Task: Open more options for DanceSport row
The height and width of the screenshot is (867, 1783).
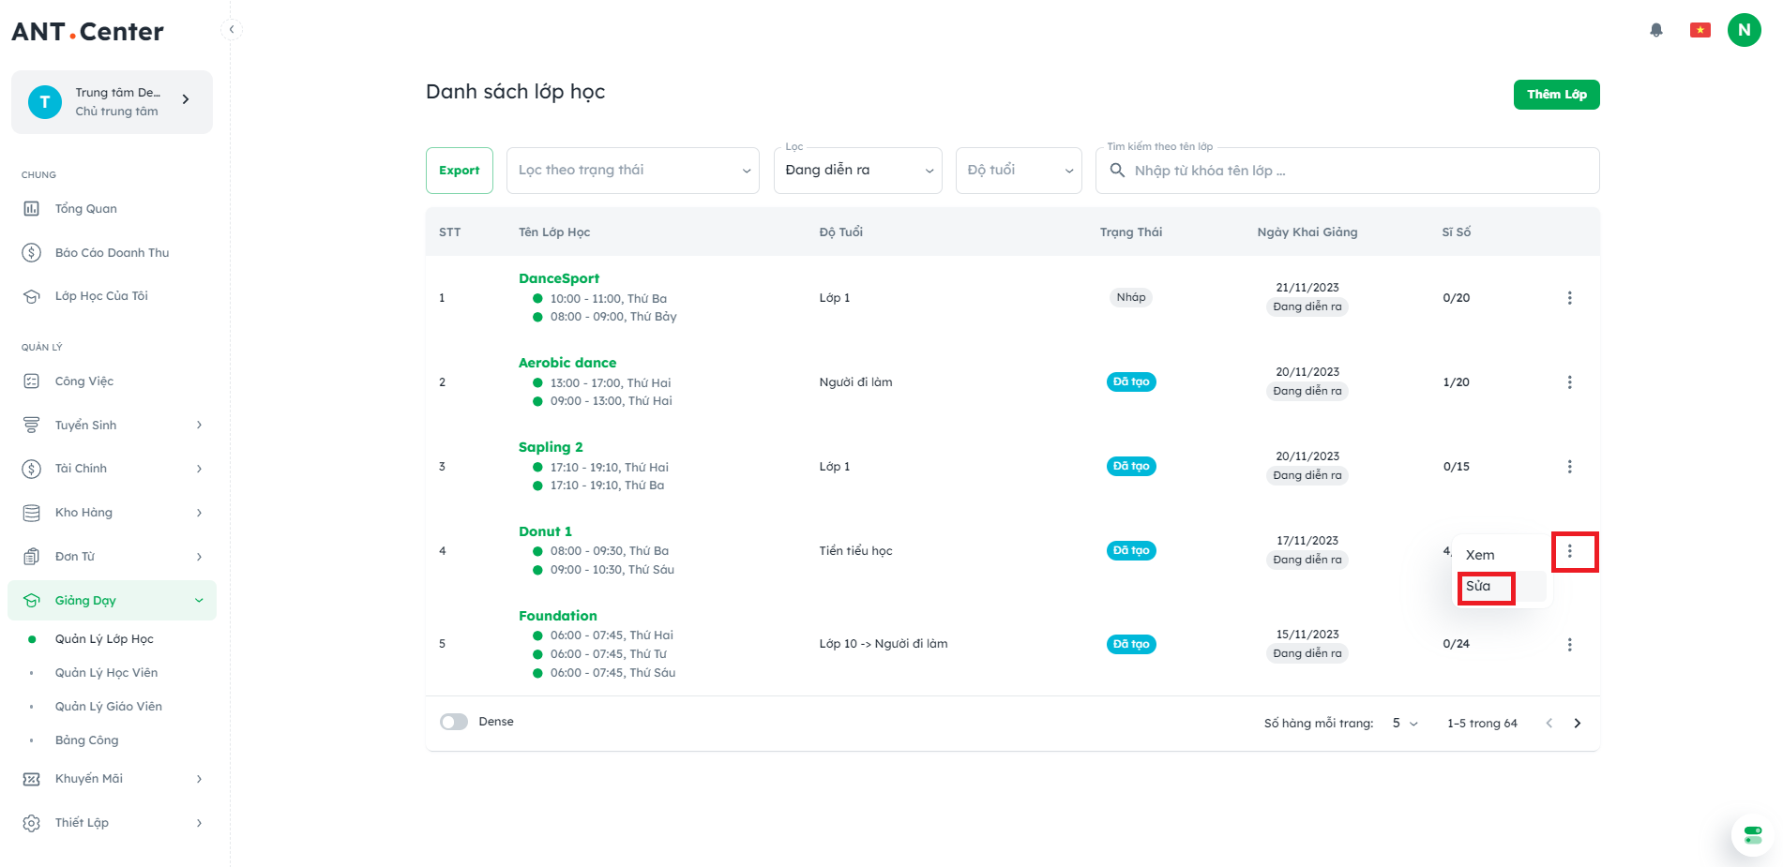Action: [1569, 298]
